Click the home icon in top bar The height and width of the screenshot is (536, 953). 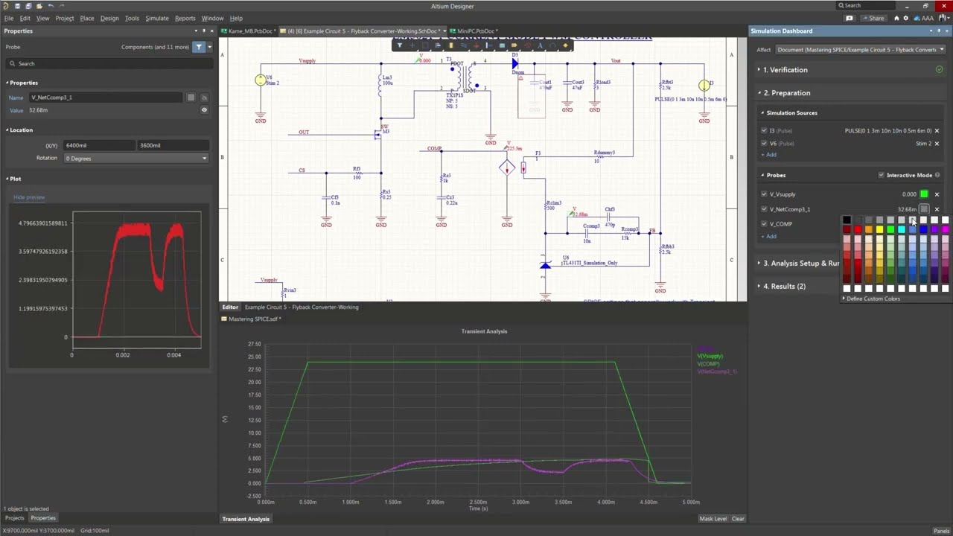point(896,18)
